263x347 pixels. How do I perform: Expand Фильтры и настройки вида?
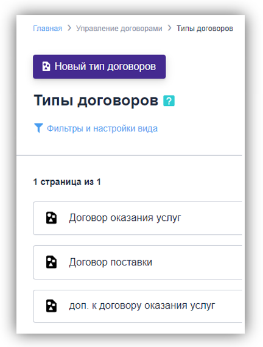[x=102, y=128]
